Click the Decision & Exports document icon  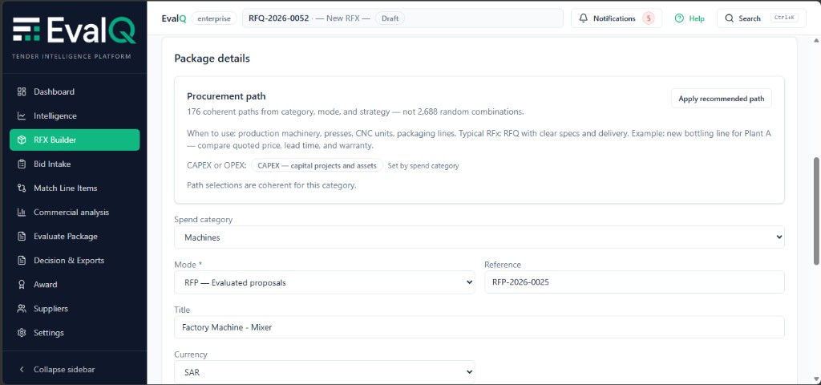[22, 261]
